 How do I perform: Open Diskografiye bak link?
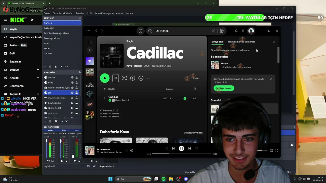click(x=193, y=133)
